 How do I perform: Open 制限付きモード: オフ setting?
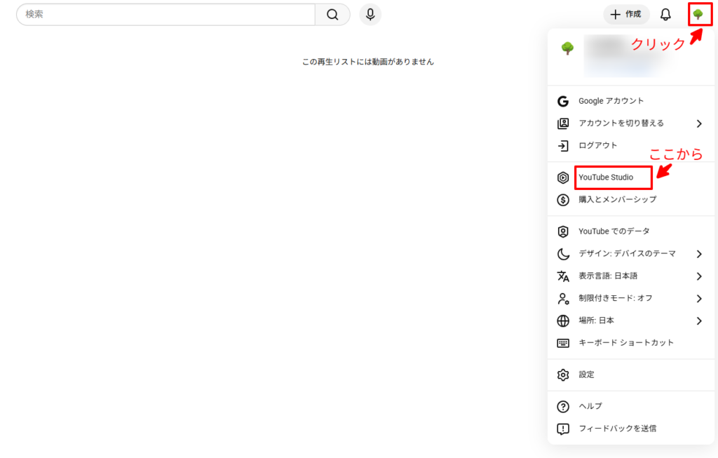[615, 298]
